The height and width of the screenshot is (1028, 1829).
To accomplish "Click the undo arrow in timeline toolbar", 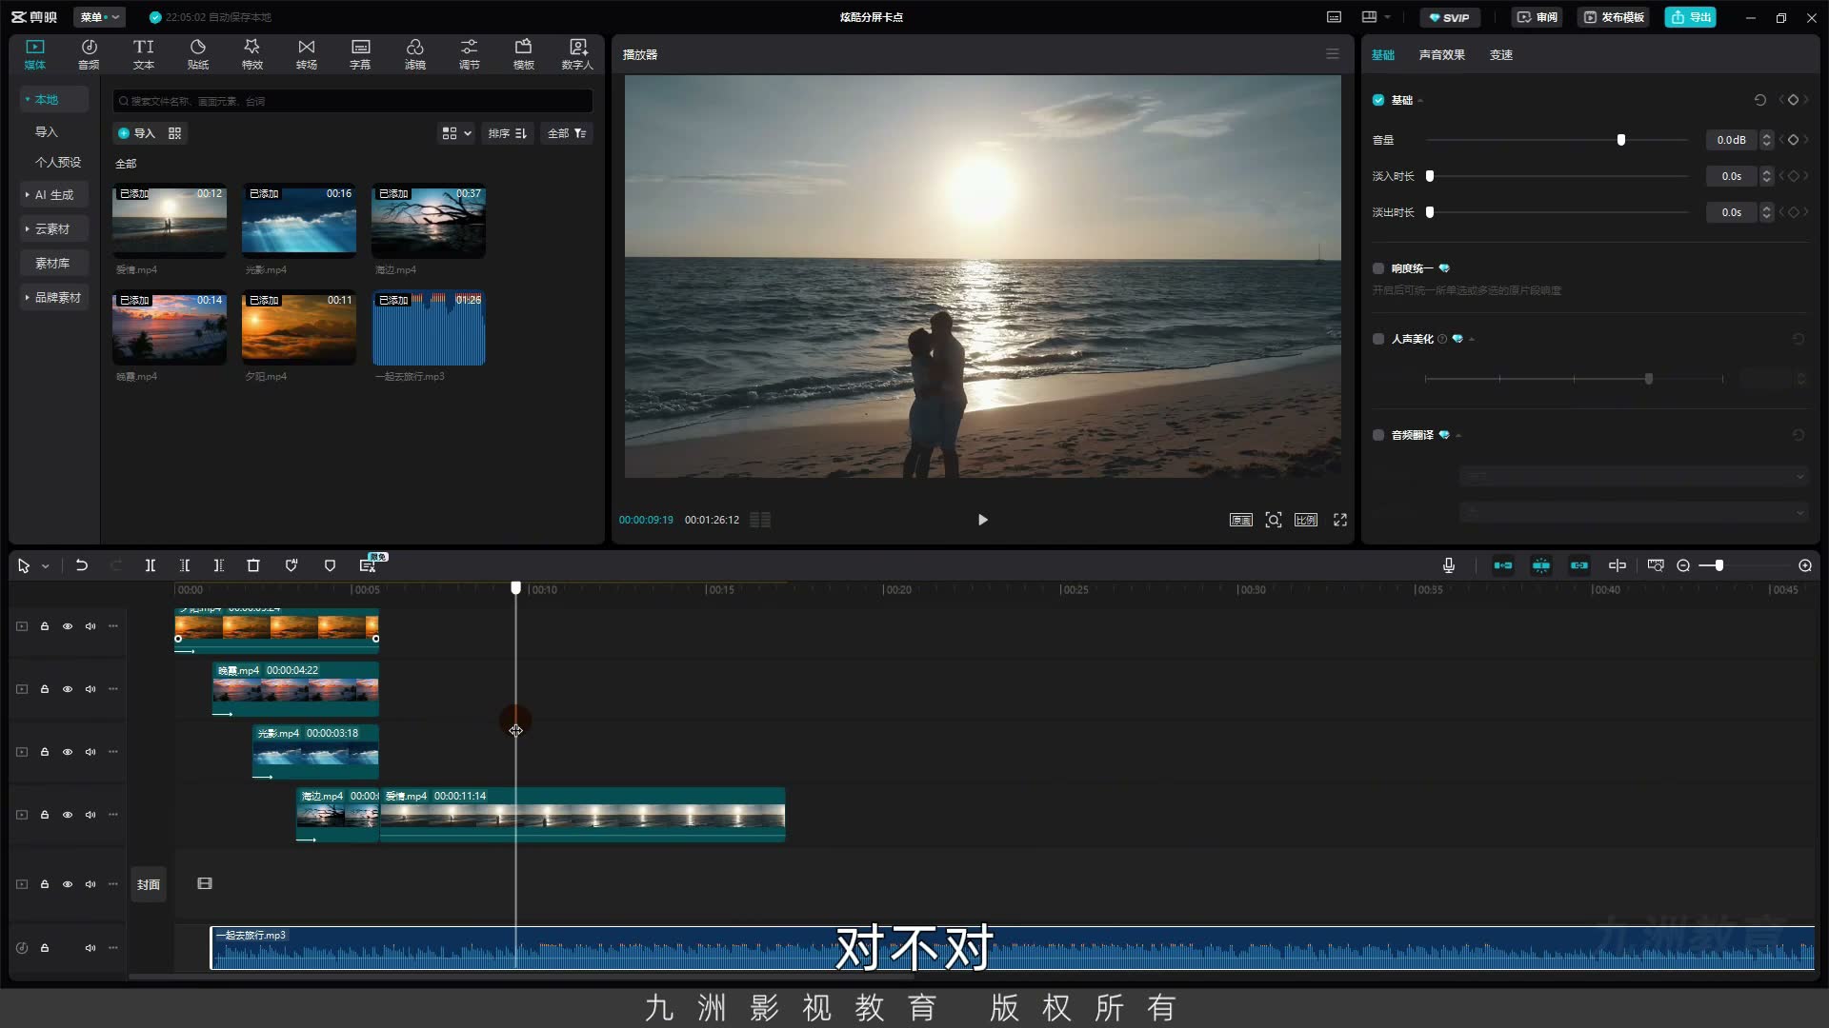I will [x=82, y=565].
